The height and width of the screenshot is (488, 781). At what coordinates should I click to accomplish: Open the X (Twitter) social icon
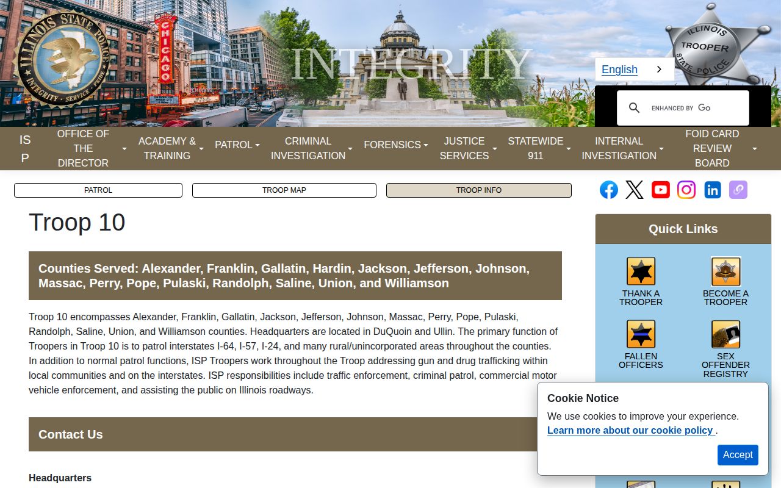[635, 190]
